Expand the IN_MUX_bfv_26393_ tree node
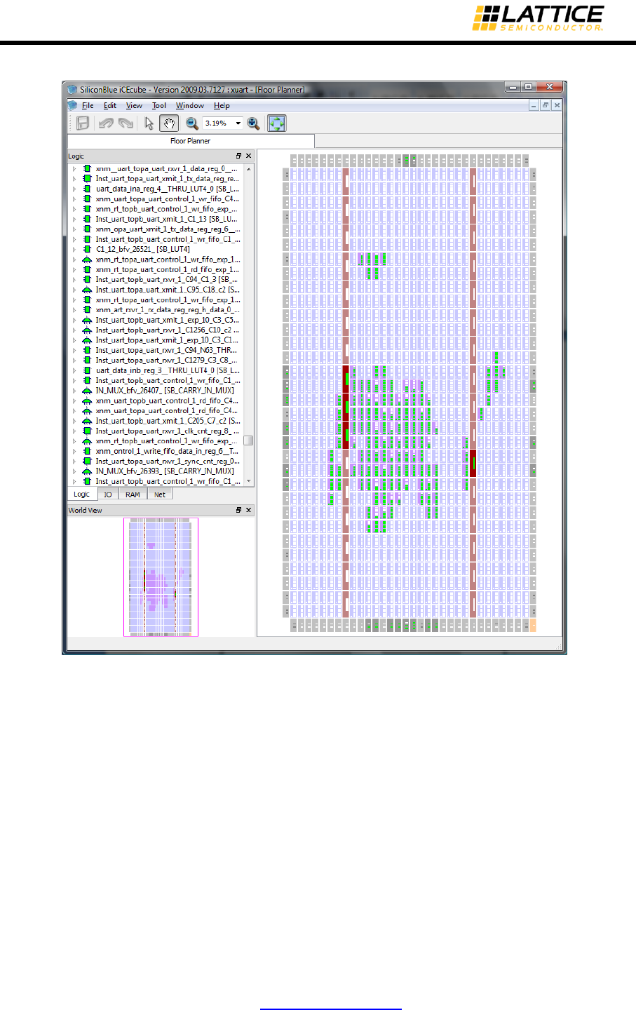The width and height of the screenshot is (636, 1010). tap(74, 471)
